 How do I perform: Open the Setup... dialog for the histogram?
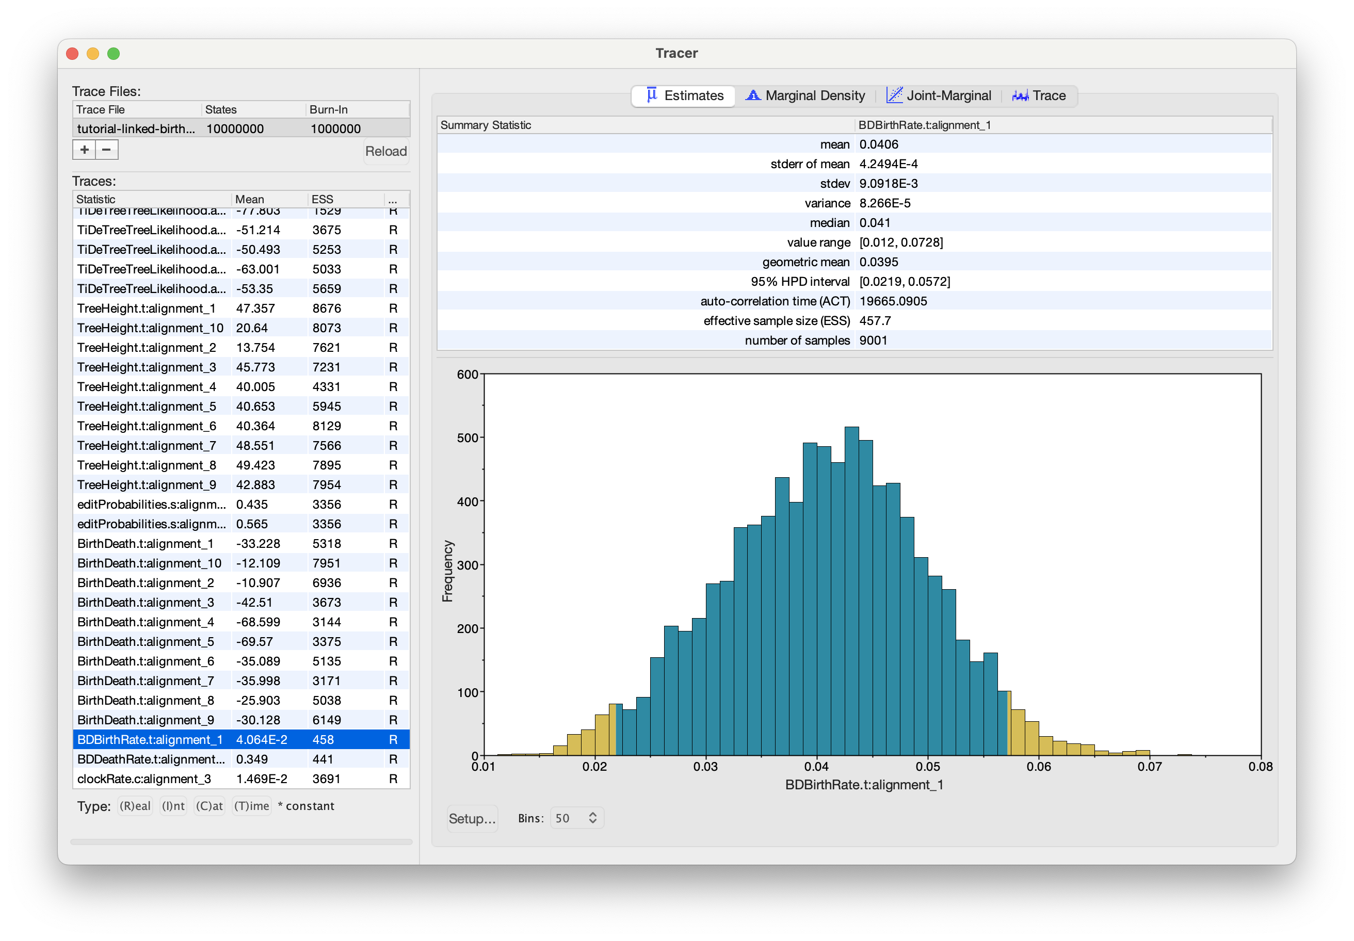(472, 818)
